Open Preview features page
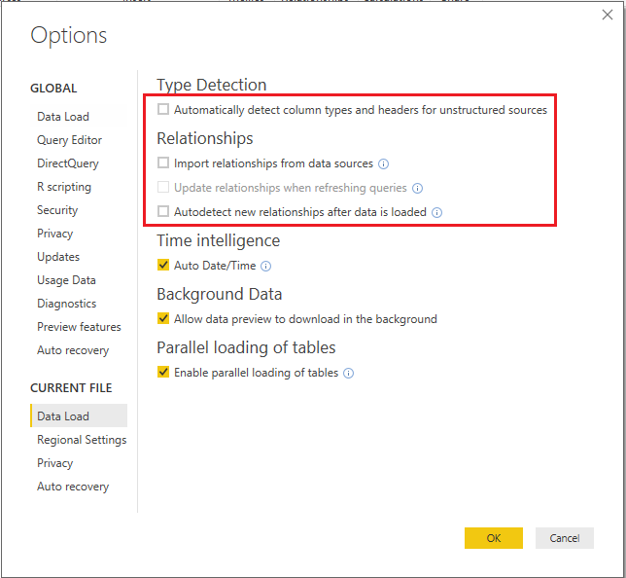Screen dimensions: 626x578 tap(79, 327)
